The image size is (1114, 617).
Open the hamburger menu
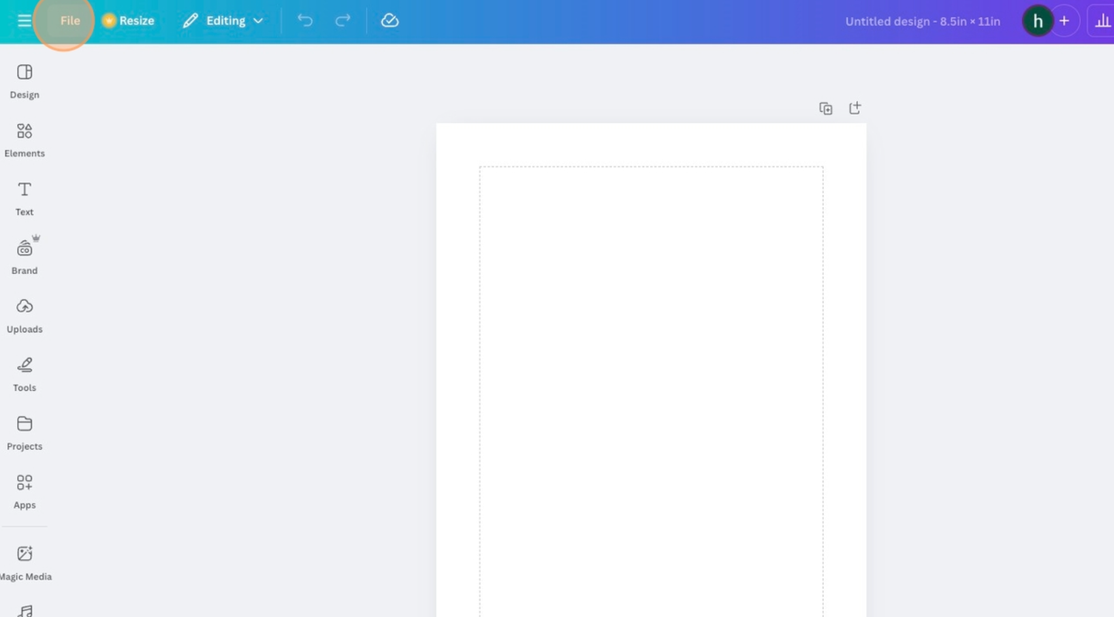(25, 20)
